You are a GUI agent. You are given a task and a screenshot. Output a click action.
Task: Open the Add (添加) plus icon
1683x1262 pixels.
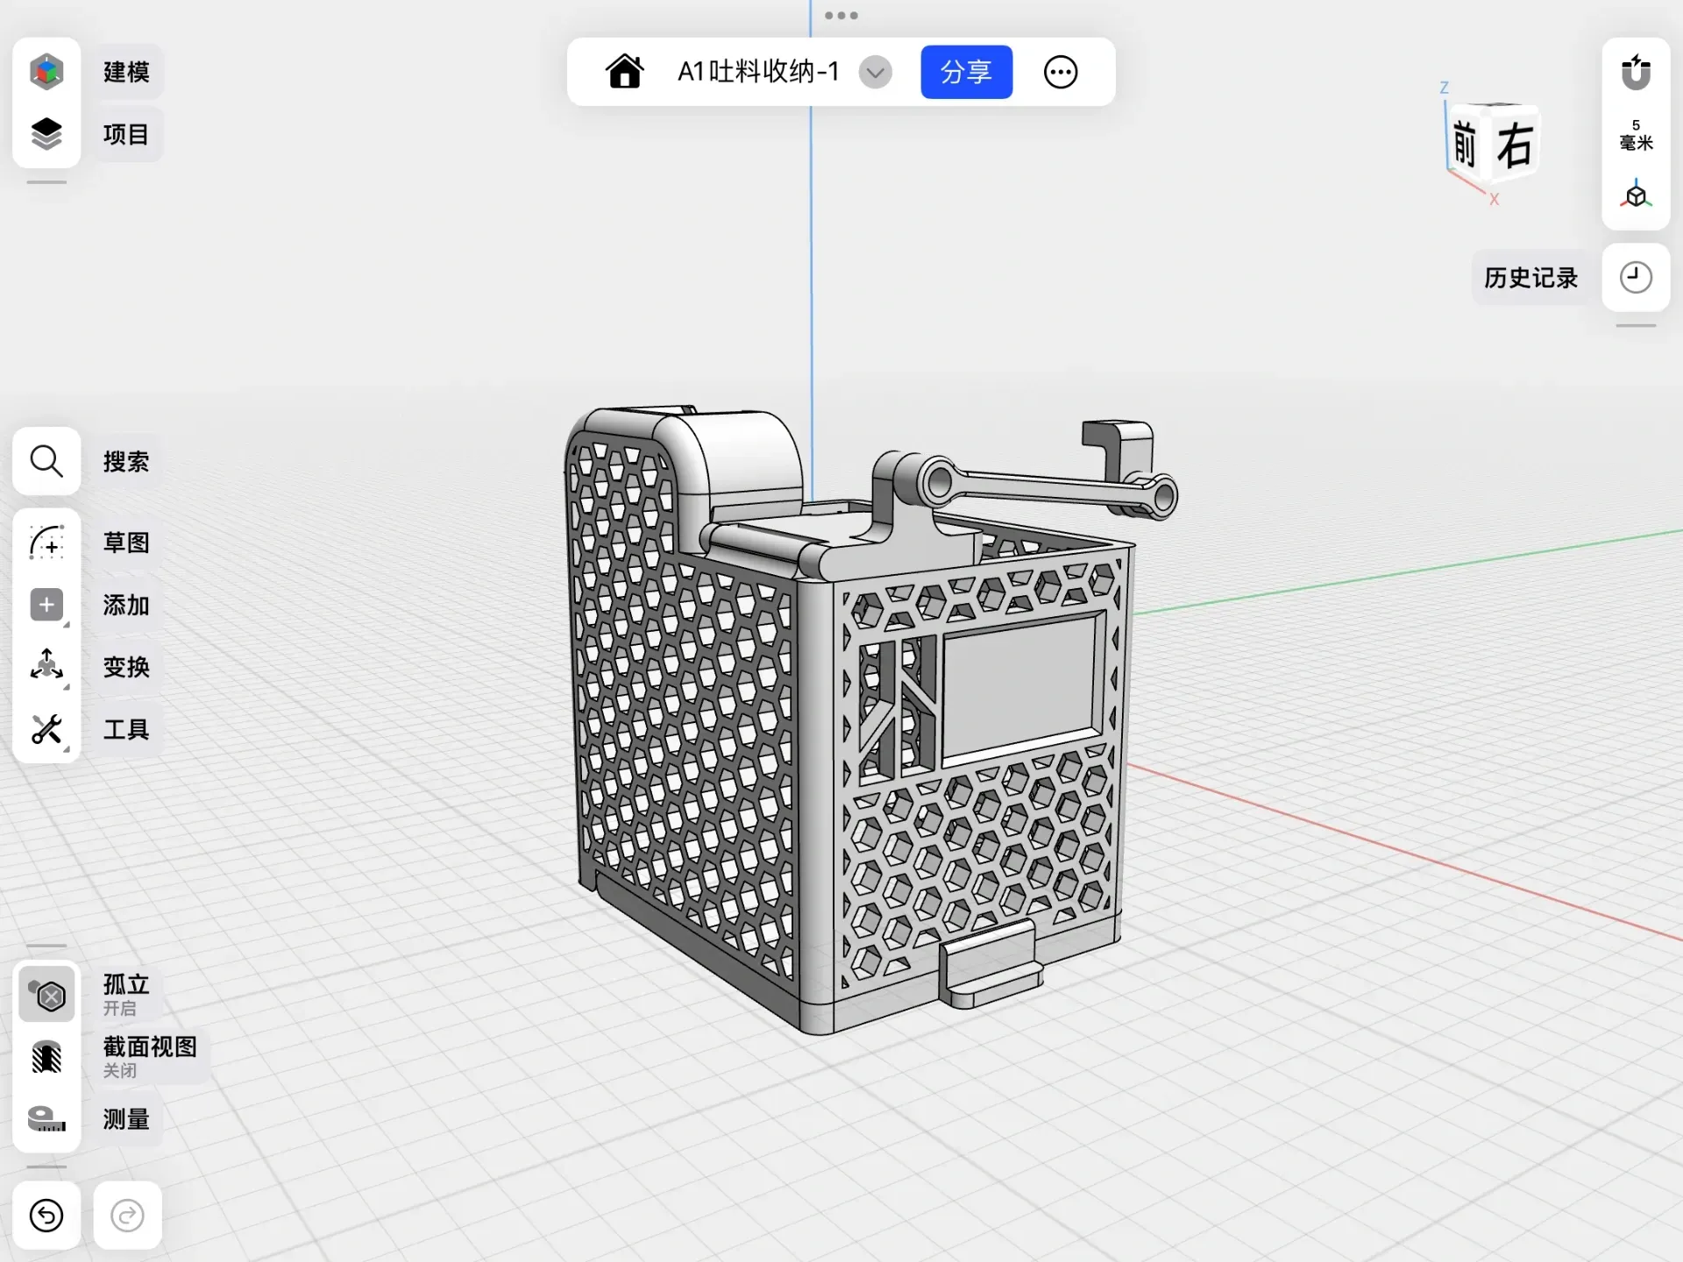point(46,605)
